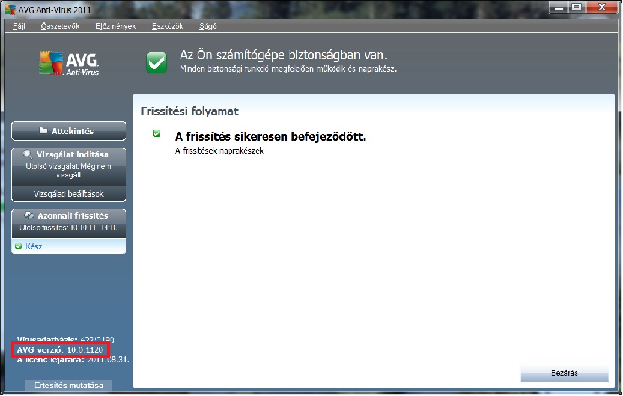Screen dimensions: 623x396
Task: Click the large green checkmark security status icon
Action: (x=157, y=62)
